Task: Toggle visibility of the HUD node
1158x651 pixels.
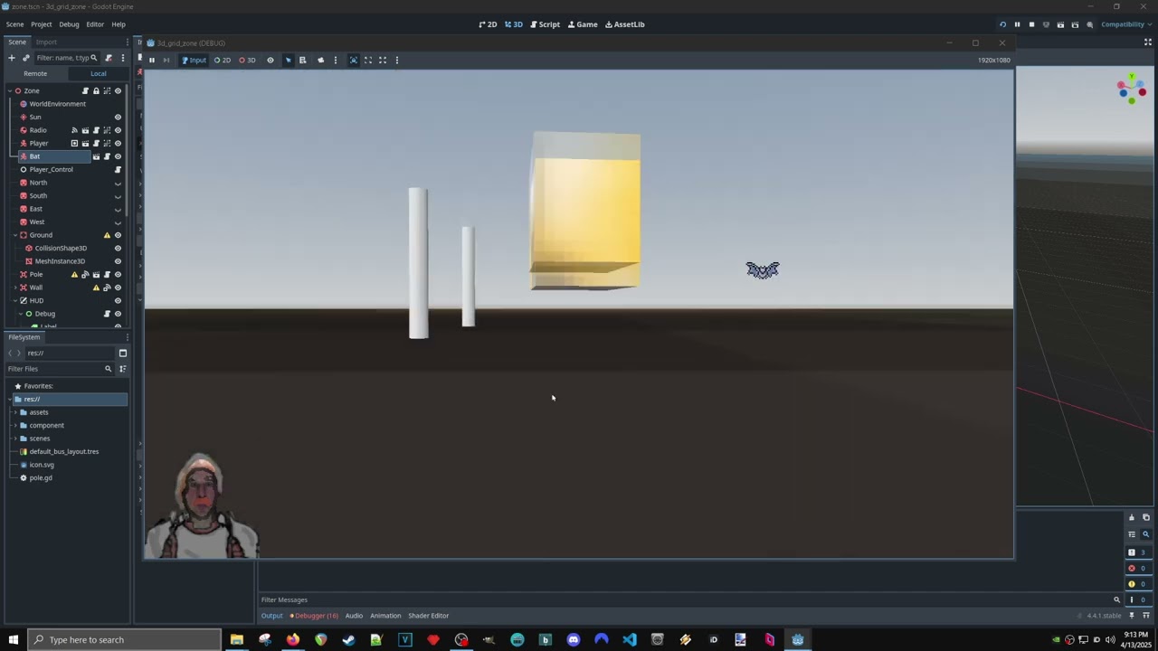Action: point(118,301)
